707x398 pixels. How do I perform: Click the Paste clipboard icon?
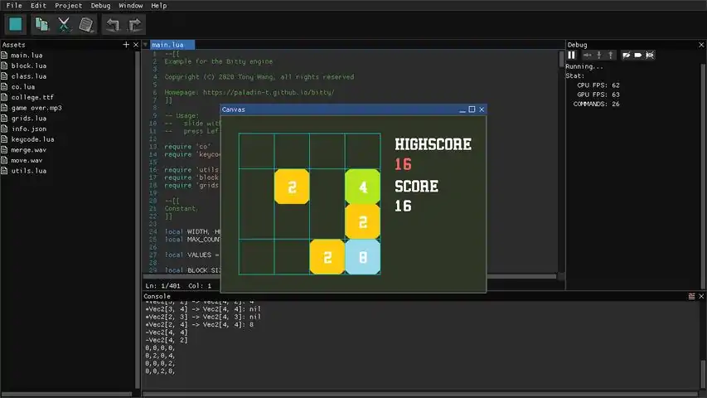tap(86, 24)
